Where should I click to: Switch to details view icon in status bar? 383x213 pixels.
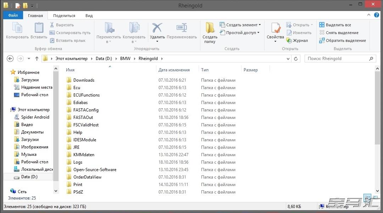(x=367, y=197)
